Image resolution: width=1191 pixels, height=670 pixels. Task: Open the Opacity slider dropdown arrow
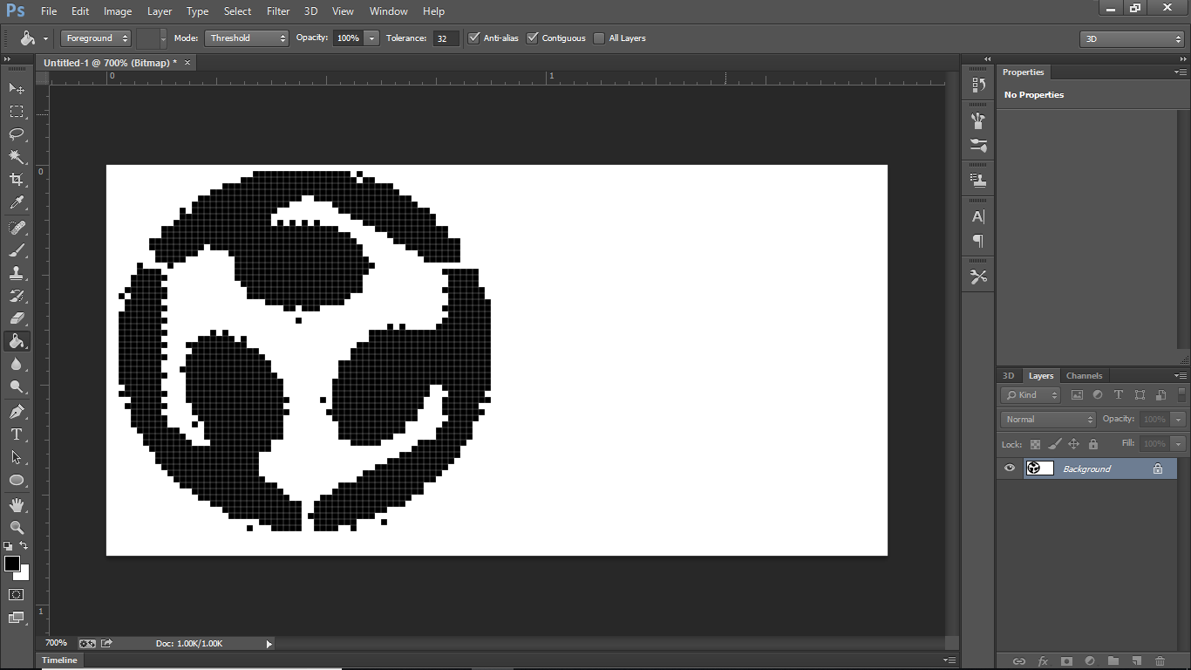coord(372,38)
